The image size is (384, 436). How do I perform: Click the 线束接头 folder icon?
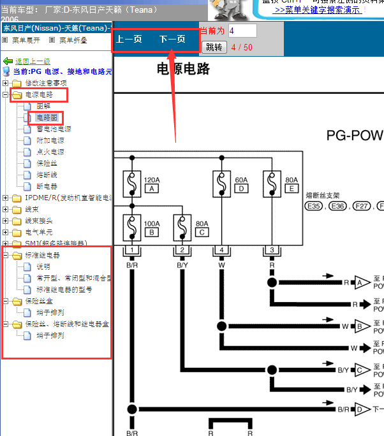[17, 221]
